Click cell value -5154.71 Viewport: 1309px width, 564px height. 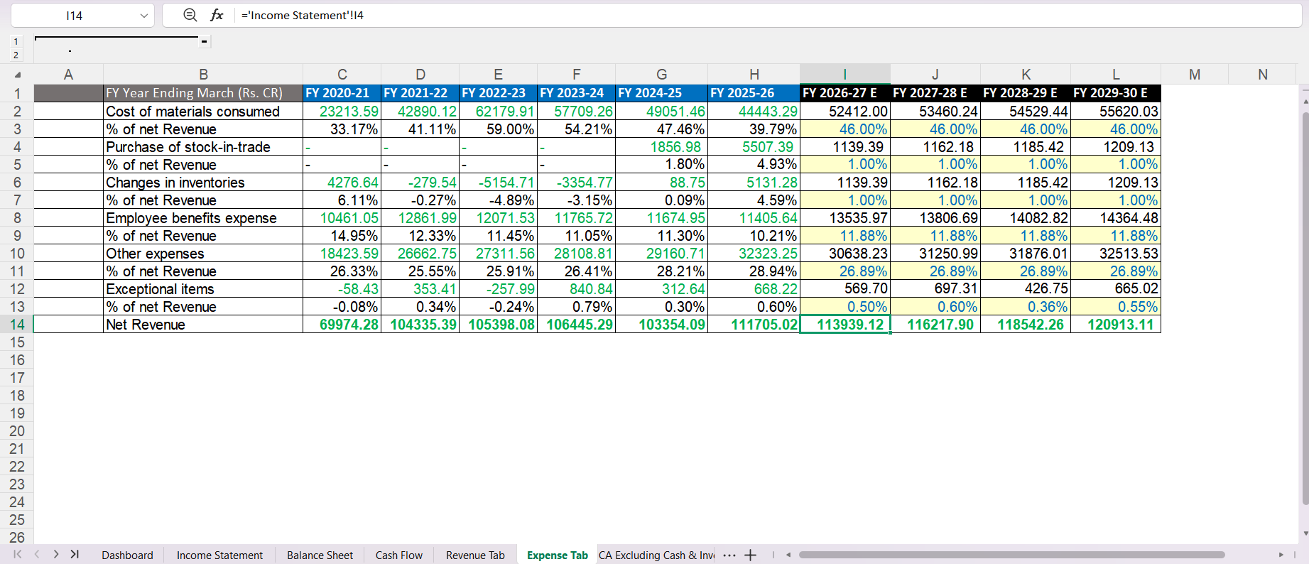tap(498, 183)
